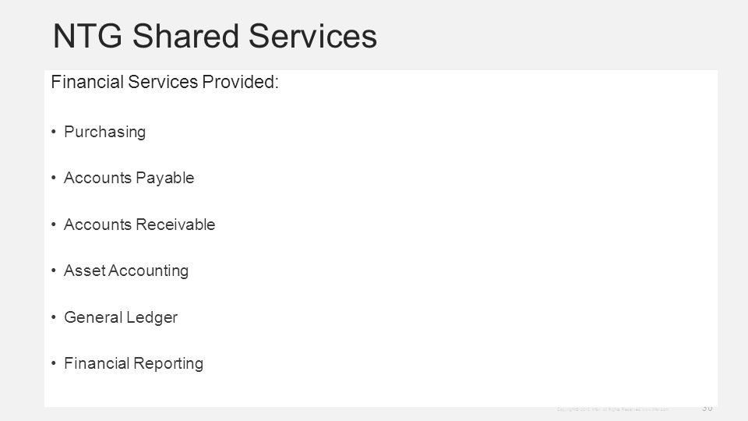Screen dimensions: 748x421
Task: Click the 'NTG Shared Services' slide title
Action: click(215, 36)
